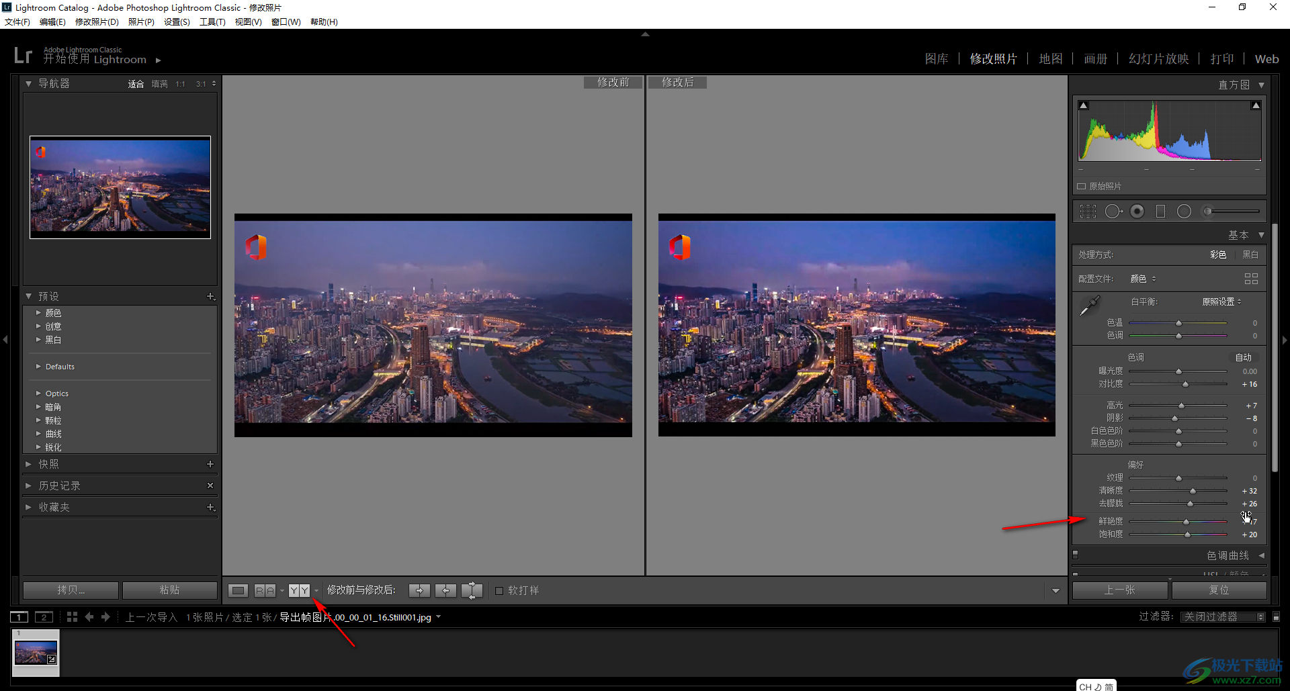Click the Copy (拷贝...) button
The height and width of the screenshot is (691, 1290).
click(x=71, y=590)
